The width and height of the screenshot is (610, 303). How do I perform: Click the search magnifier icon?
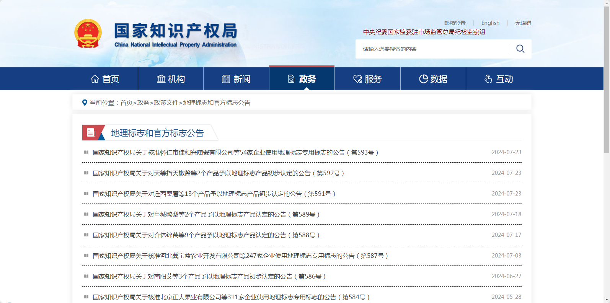(520, 49)
